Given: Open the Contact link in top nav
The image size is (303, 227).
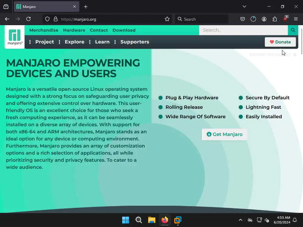Looking at the screenshot, I should click(99, 30).
